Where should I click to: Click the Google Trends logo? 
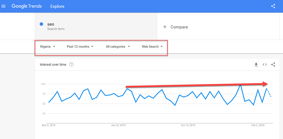27,6
